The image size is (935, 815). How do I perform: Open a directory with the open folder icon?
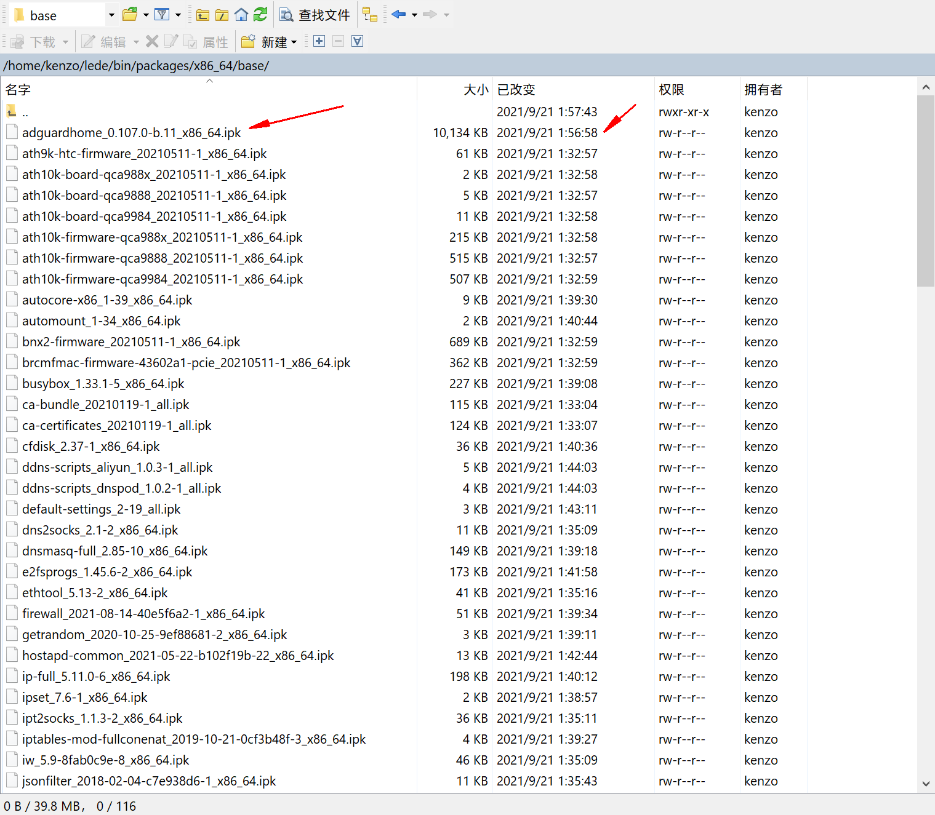click(131, 14)
